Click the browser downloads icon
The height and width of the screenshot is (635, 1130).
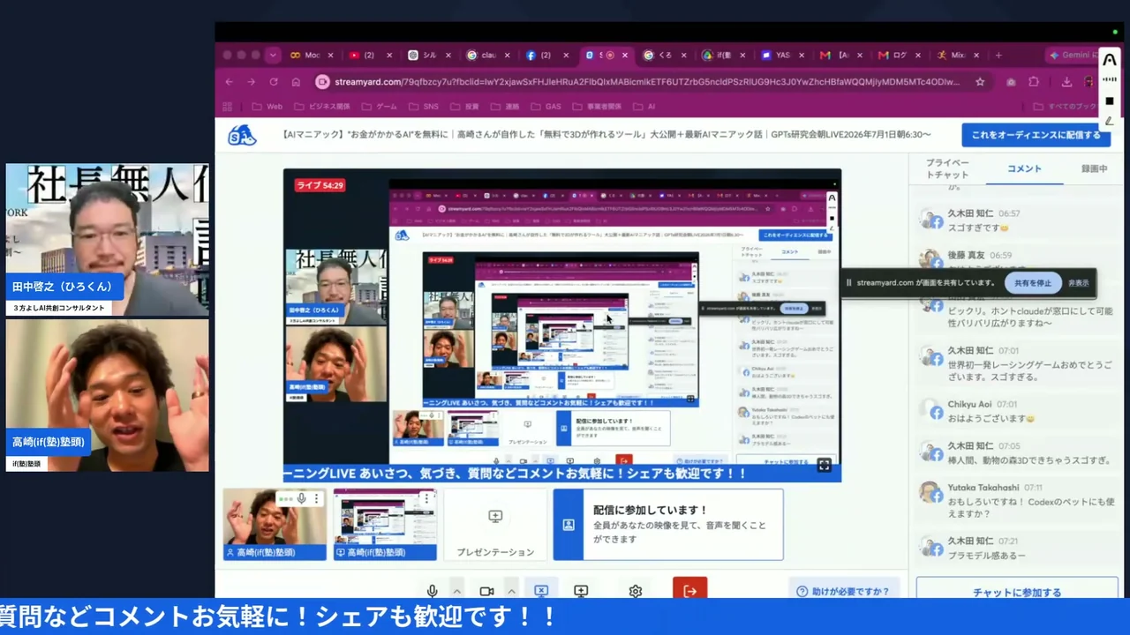[1066, 81]
